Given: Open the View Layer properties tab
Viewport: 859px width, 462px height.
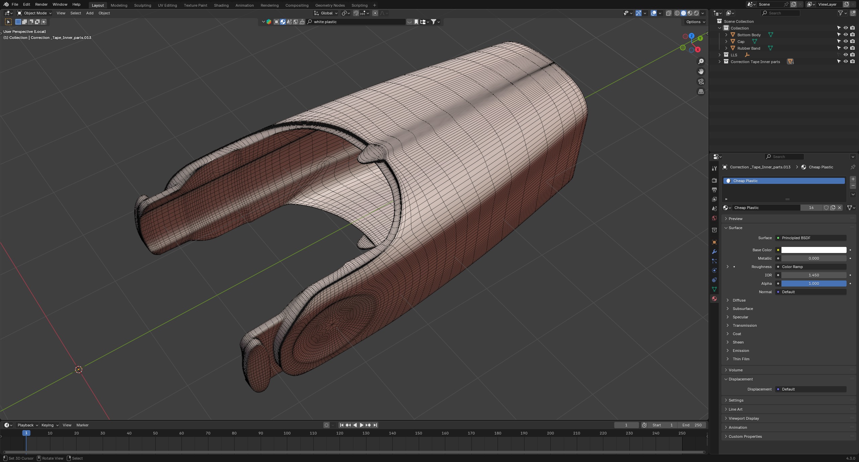Looking at the screenshot, I should coord(714,199).
